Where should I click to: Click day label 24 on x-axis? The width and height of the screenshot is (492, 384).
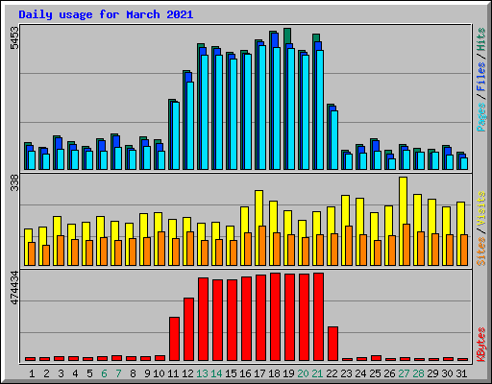pyautogui.click(x=360, y=373)
